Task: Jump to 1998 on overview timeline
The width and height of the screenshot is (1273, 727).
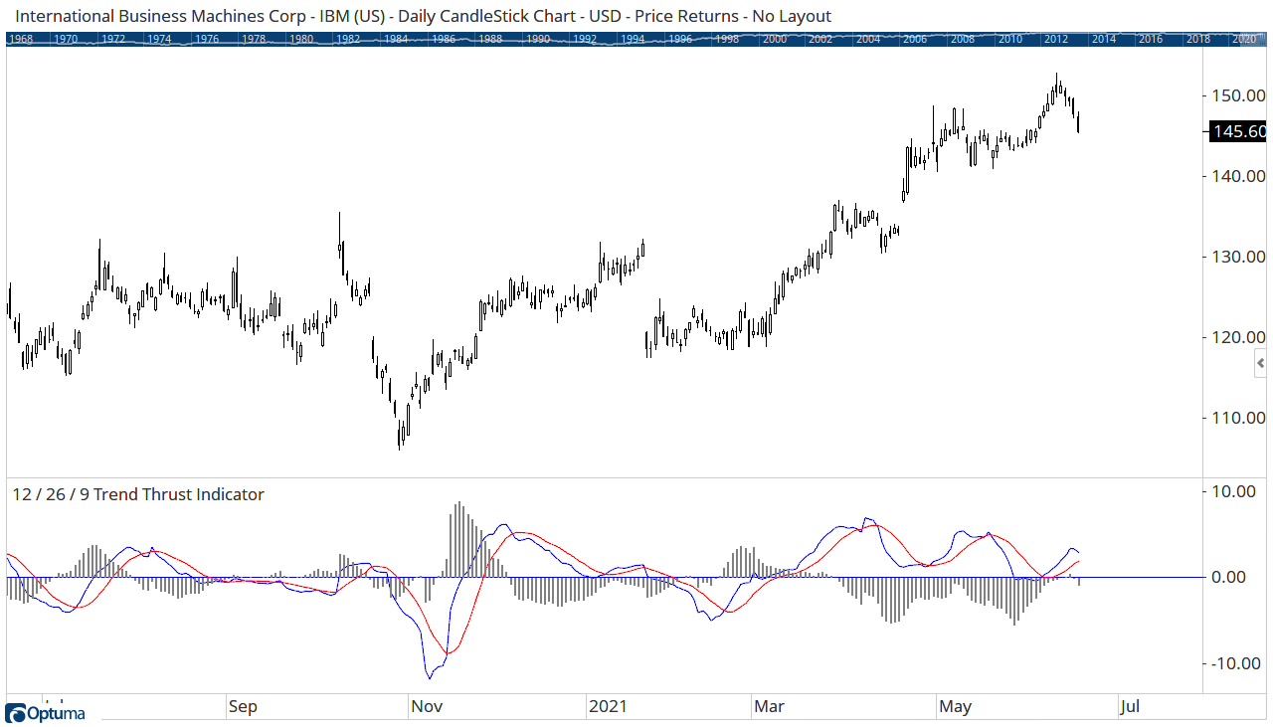Action: [727, 39]
